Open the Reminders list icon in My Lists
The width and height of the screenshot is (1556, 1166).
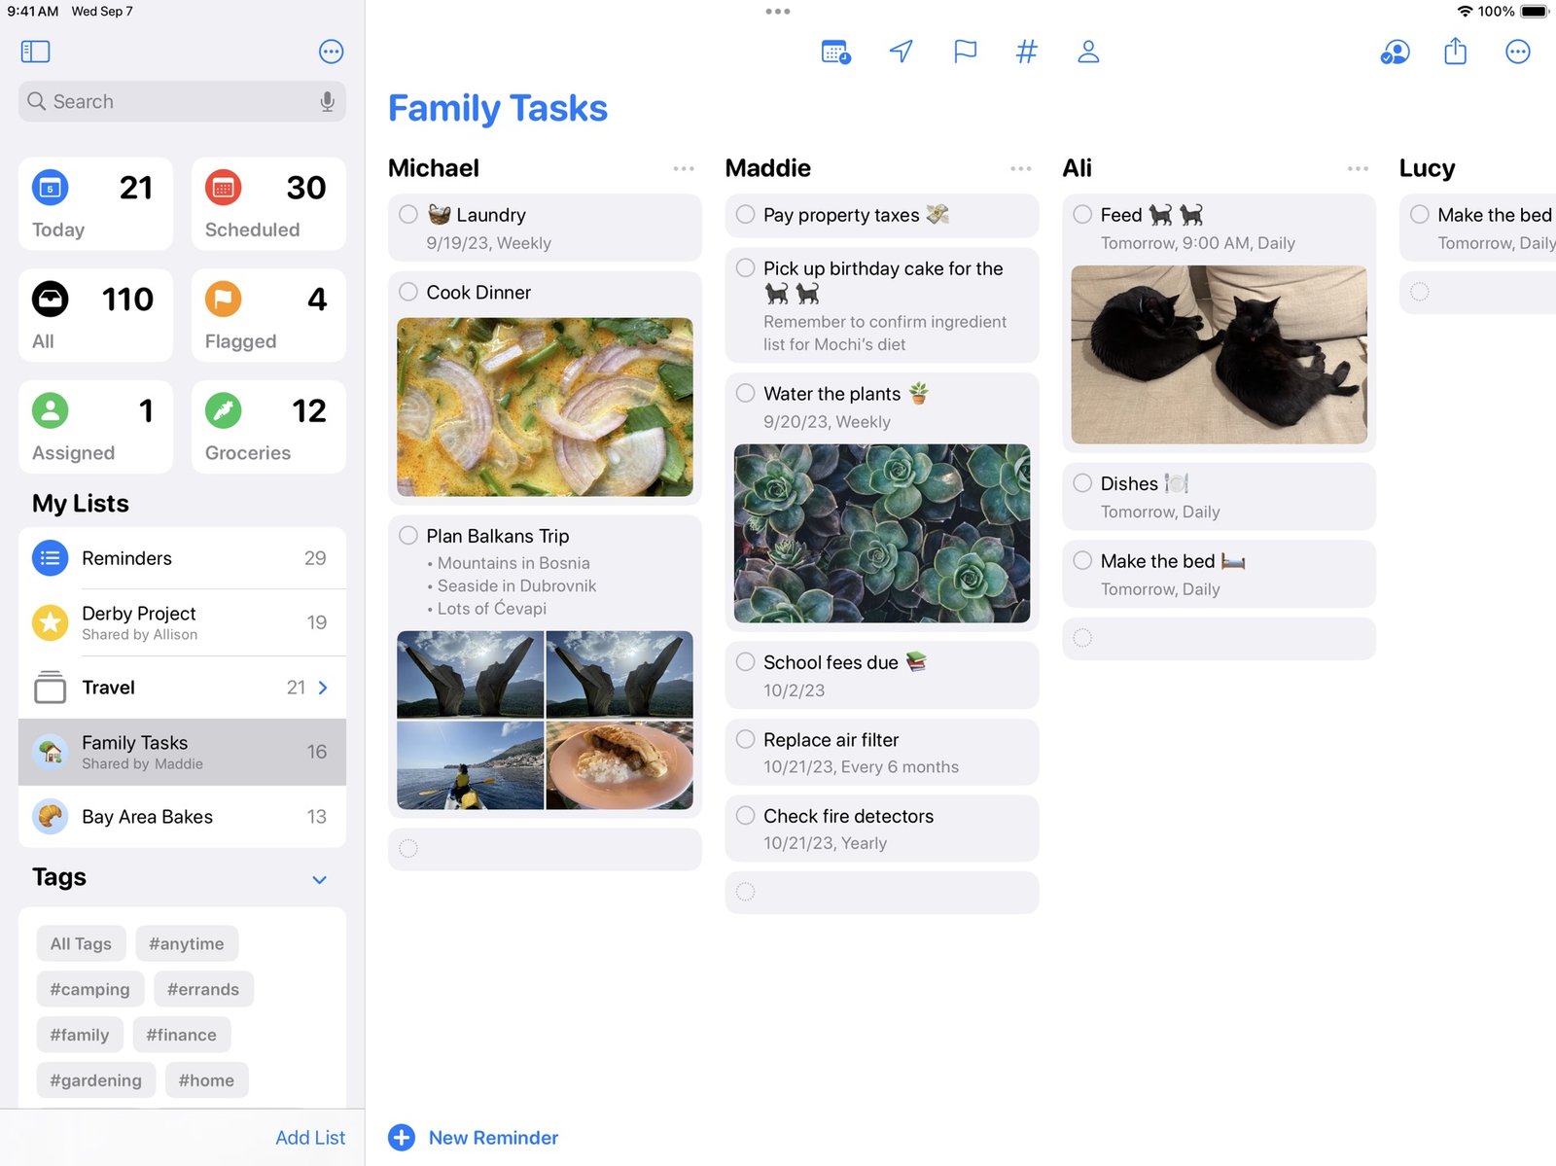coord(51,558)
